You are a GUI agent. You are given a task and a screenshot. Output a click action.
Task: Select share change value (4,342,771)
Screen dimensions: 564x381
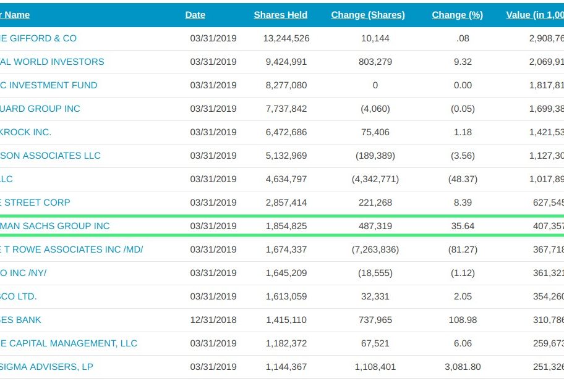[375, 179]
